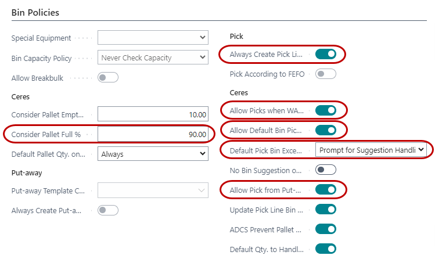Toggle Always Create Pick Line switch
Viewport: 435px width, 266px height.
click(x=325, y=54)
